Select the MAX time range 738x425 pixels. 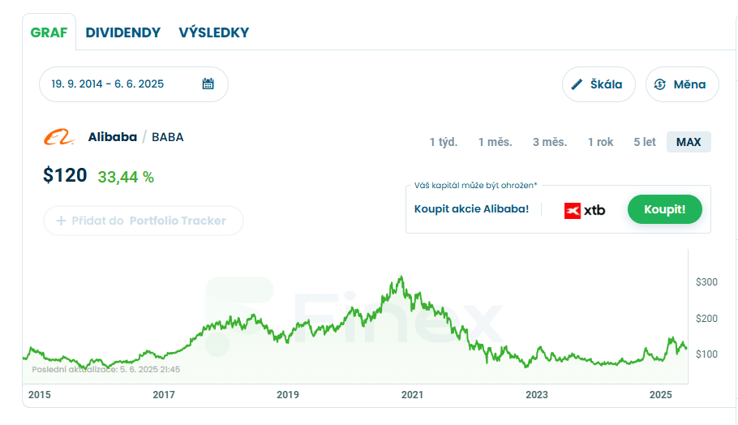[x=689, y=142]
